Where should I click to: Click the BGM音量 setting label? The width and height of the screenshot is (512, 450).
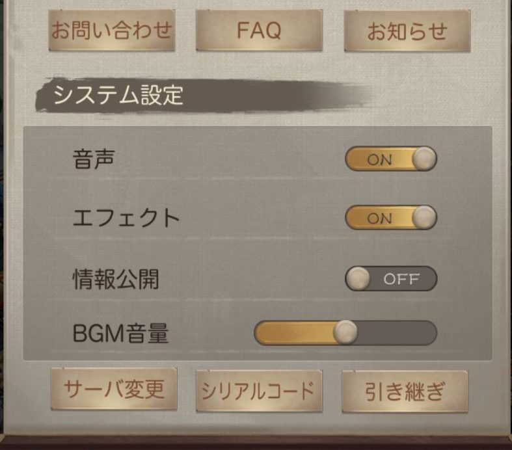coord(120,334)
